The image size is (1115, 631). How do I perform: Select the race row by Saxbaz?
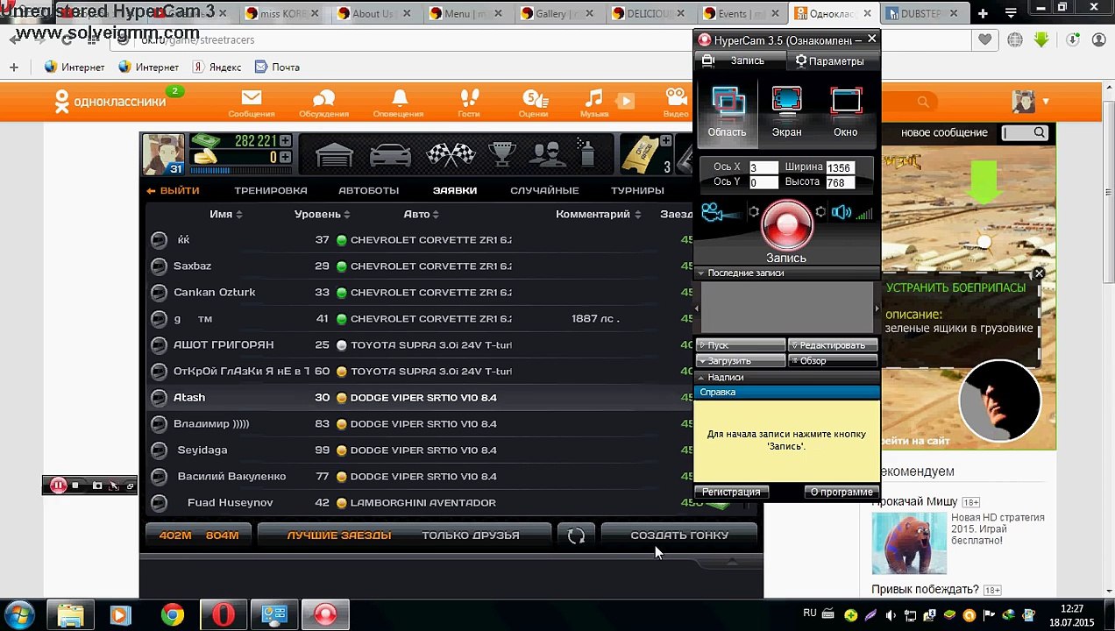[421, 266]
